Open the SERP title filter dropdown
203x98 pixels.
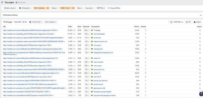[101, 8]
